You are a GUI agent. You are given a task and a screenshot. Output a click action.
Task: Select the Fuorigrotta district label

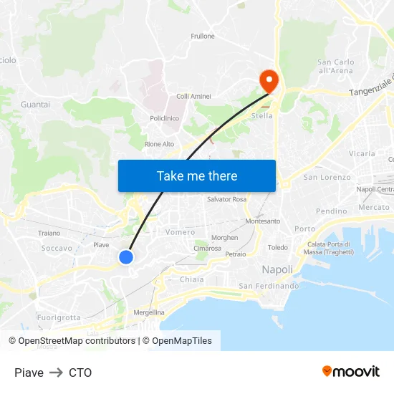(59, 318)
